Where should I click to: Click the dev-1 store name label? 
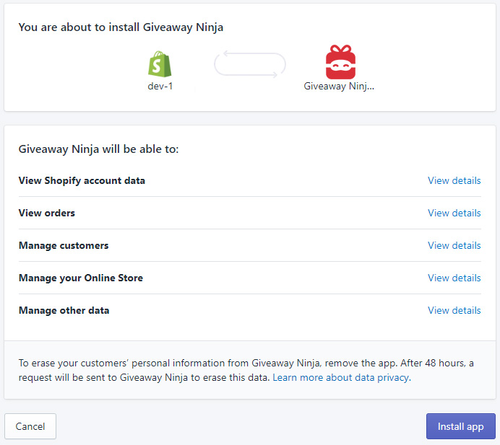coord(160,87)
